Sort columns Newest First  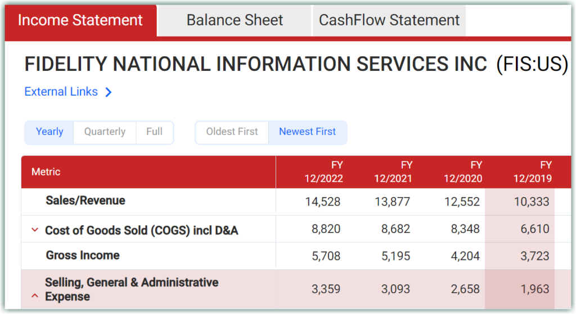(308, 132)
